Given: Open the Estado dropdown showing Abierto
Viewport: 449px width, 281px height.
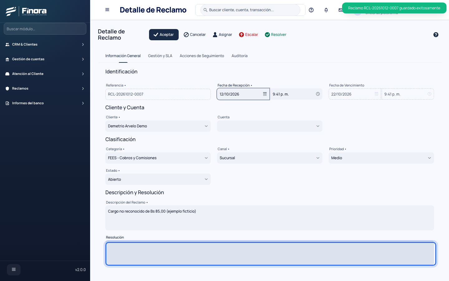Looking at the screenshot, I should coord(158,180).
